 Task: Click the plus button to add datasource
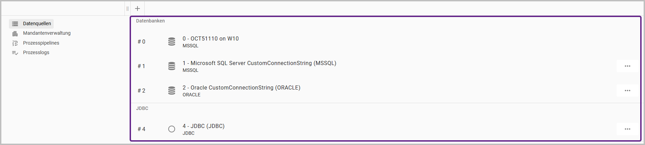pyautogui.click(x=137, y=9)
